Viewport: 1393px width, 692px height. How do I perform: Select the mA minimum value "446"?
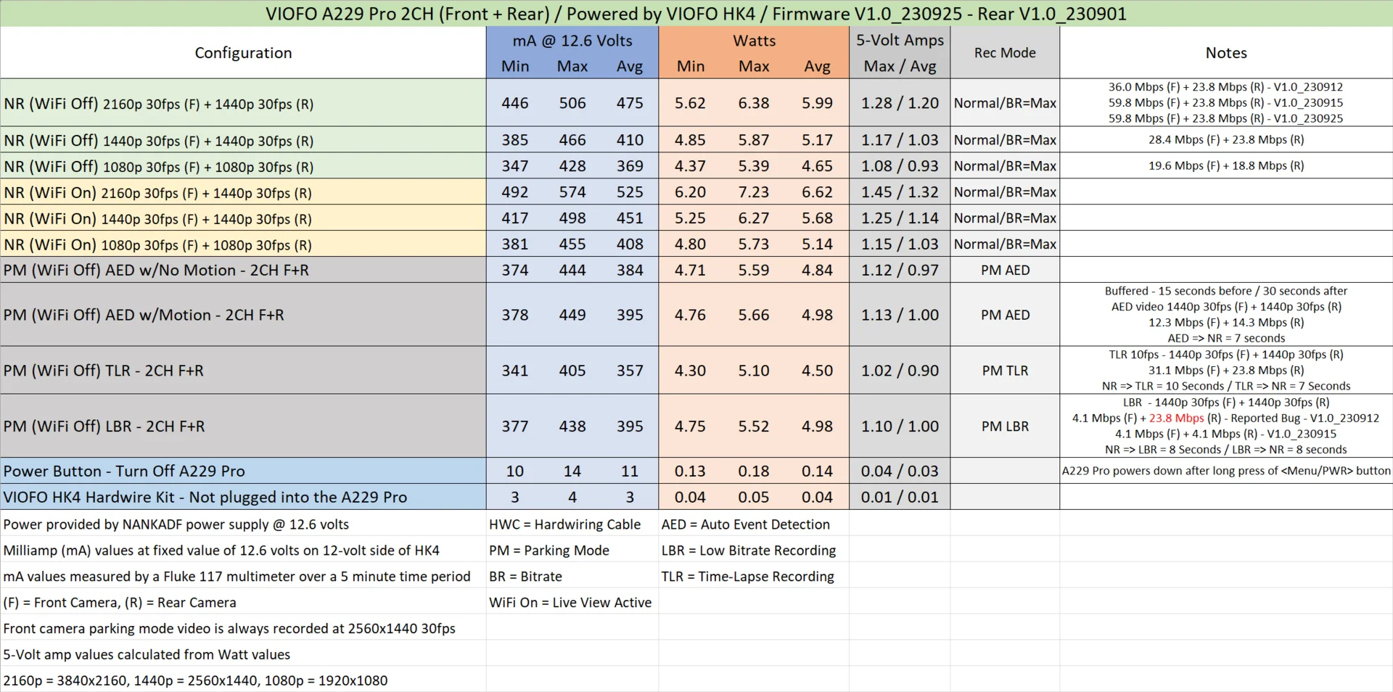coord(515,103)
